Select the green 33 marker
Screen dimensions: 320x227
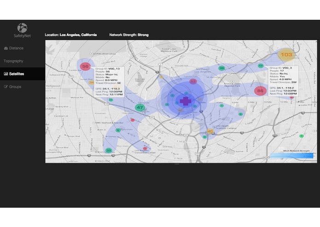click(x=109, y=150)
